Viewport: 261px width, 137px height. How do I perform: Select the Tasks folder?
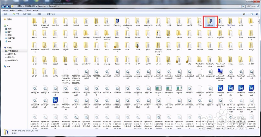pyautogui.click(x=117, y=60)
